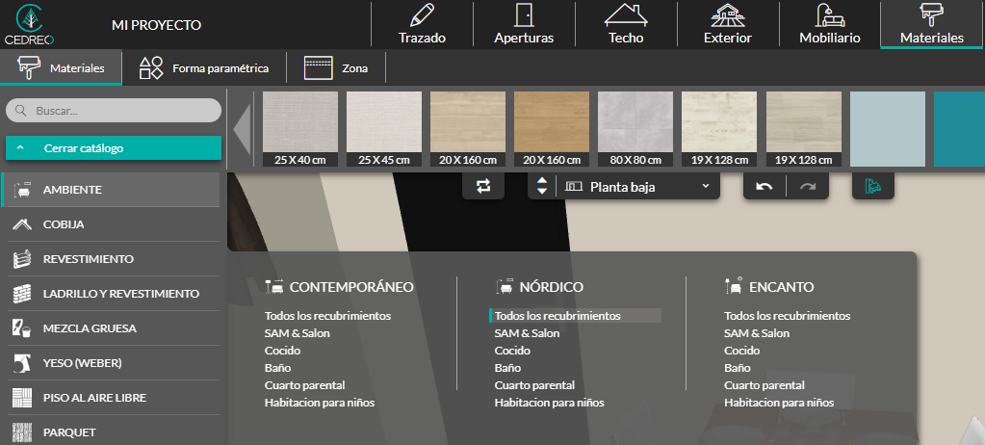Open NÓRDICO Cuarto parental
This screenshot has height=445, width=985.
(x=534, y=385)
